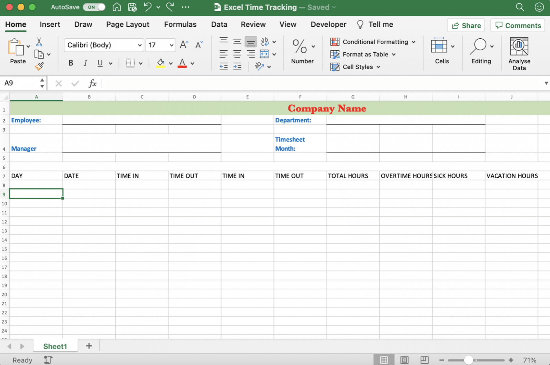Image resolution: width=550 pixels, height=365 pixels.
Task: Switch to Page Layout view icon
Action: pos(404,360)
